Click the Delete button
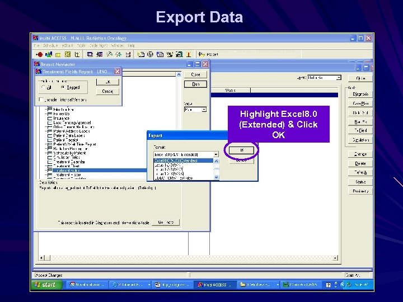 pyautogui.click(x=360, y=163)
